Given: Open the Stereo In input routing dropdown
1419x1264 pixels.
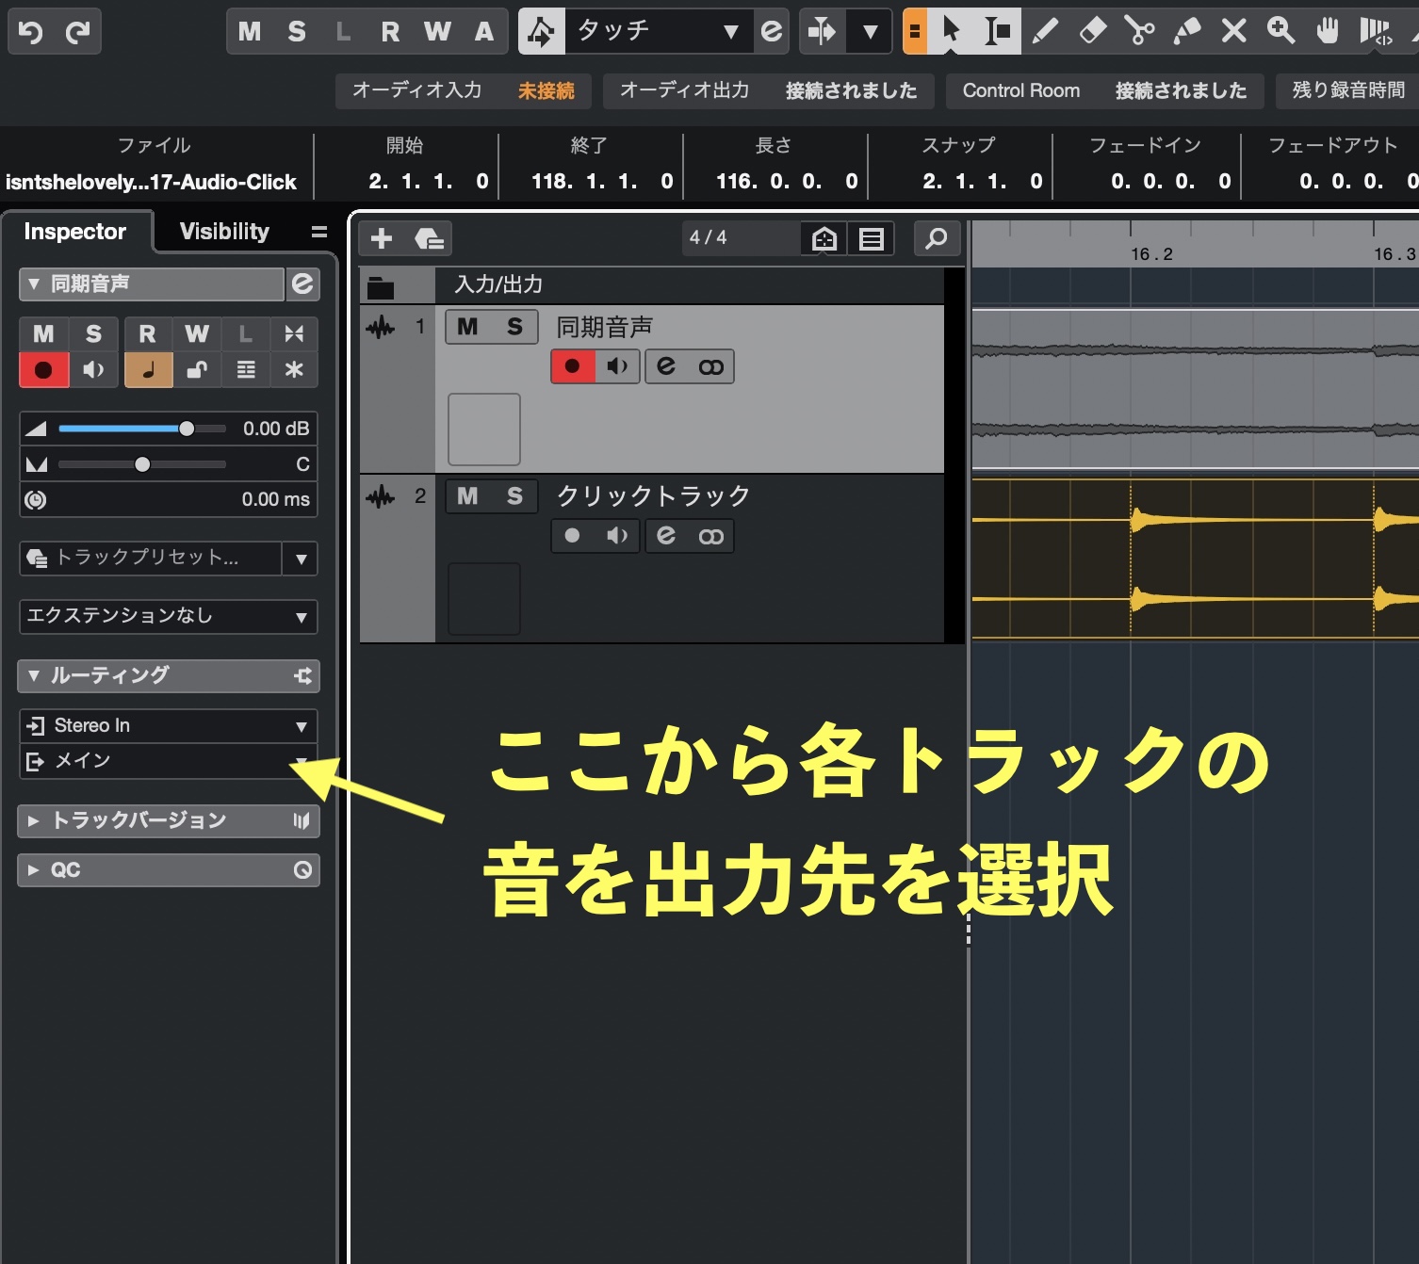Looking at the screenshot, I should click(x=169, y=725).
